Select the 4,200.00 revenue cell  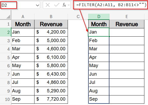pos(51,32)
